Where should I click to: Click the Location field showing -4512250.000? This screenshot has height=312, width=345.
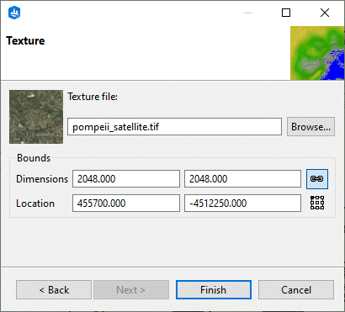pyautogui.click(x=242, y=203)
